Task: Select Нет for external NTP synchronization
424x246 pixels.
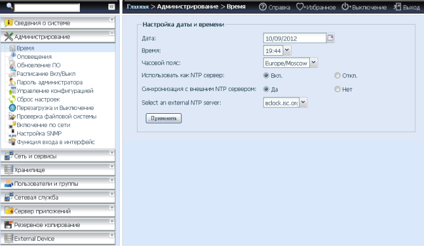Action: (337, 89)
